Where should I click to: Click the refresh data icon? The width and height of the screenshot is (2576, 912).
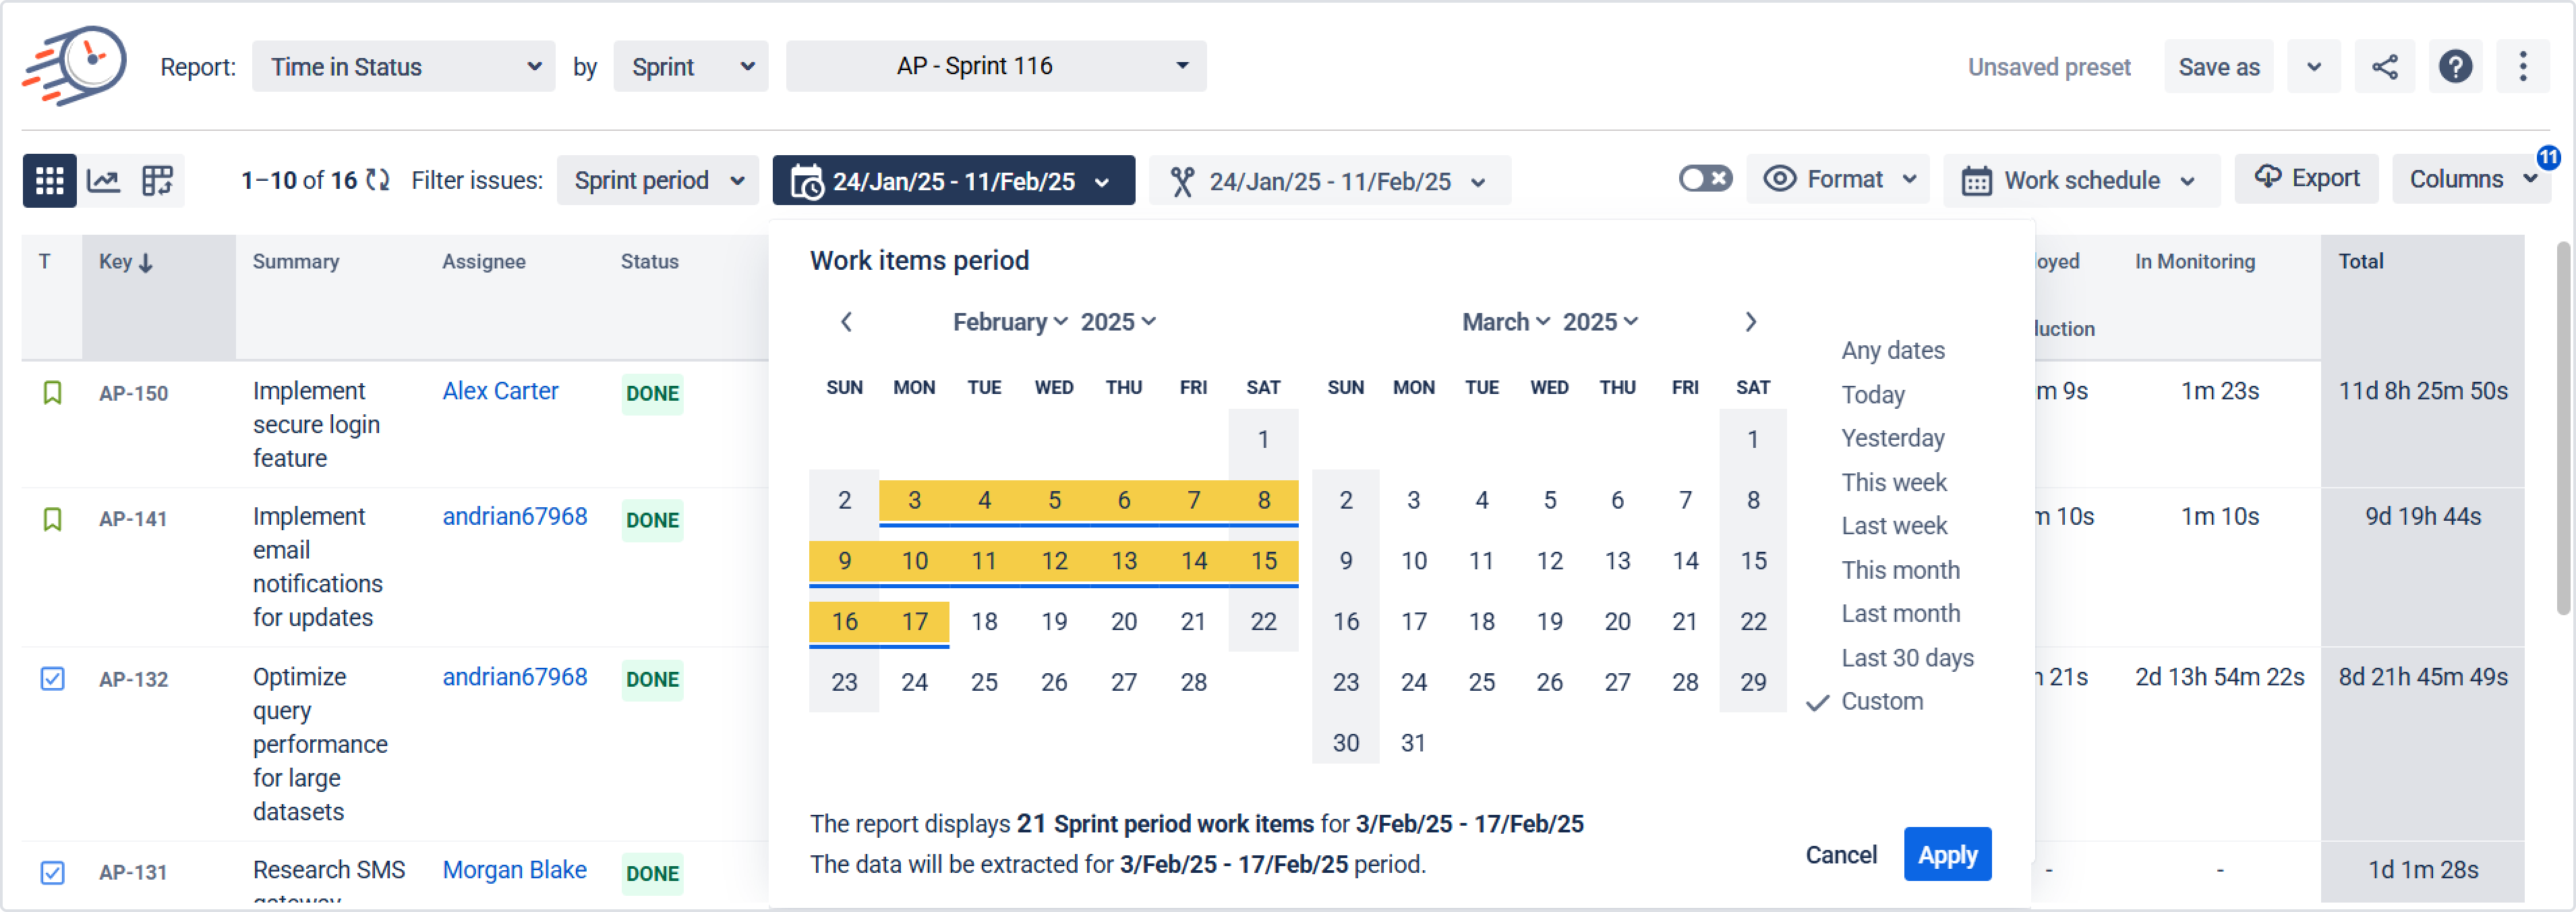click(377, 180)
